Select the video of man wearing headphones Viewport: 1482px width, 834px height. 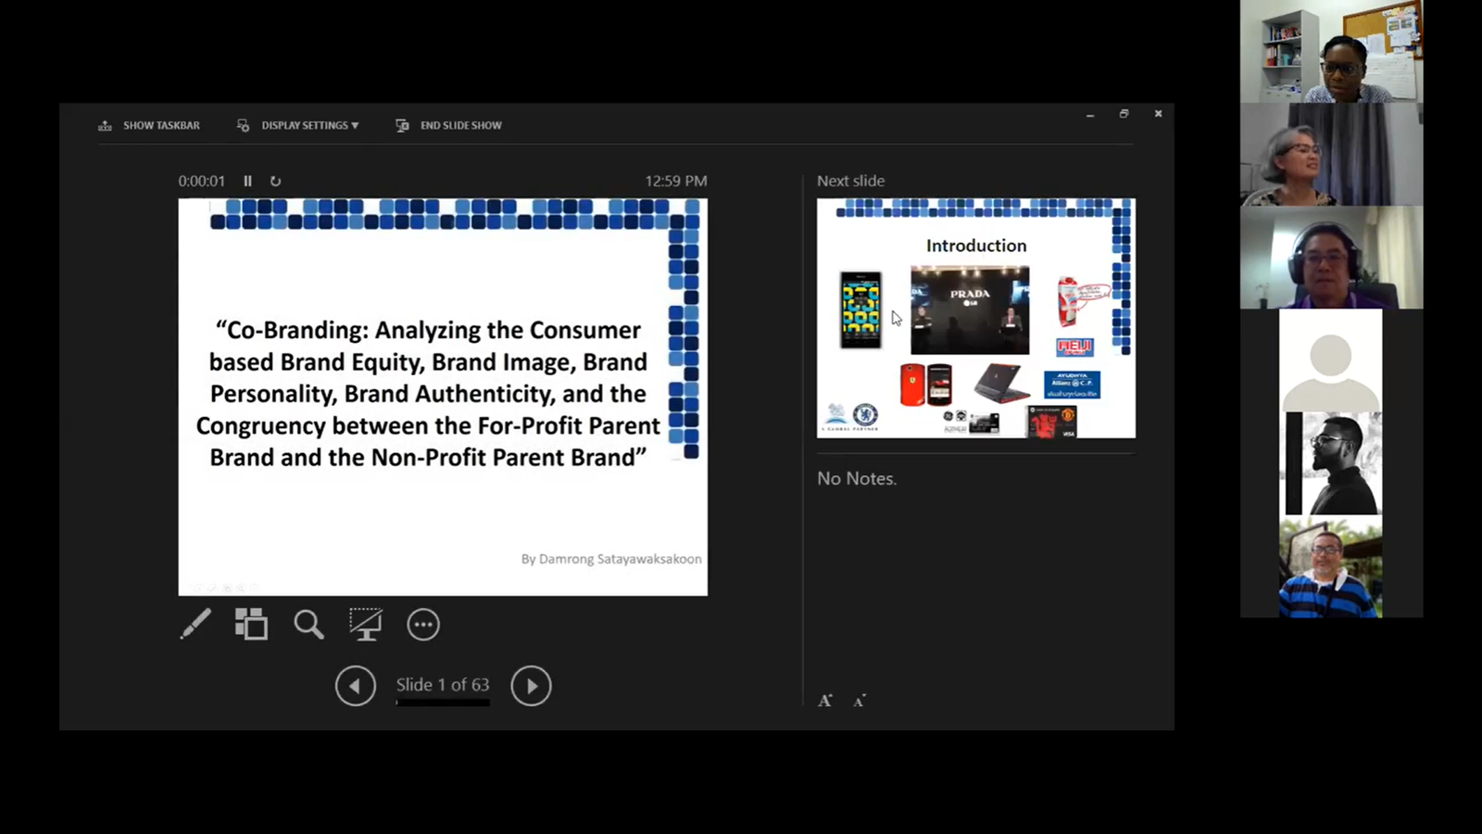tap(1331, 257)
